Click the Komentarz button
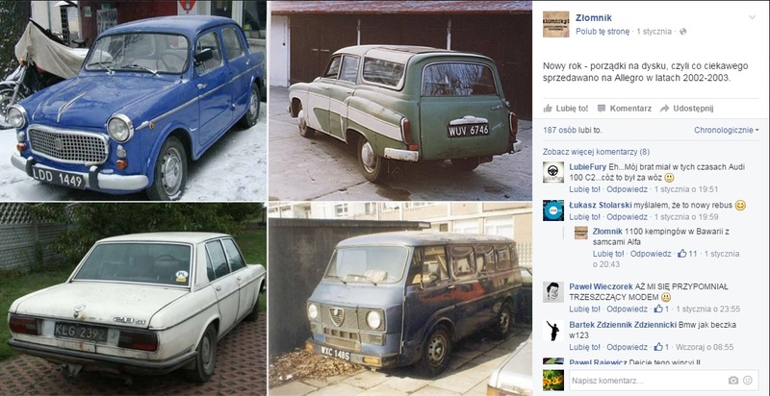 tap(624, 109)
